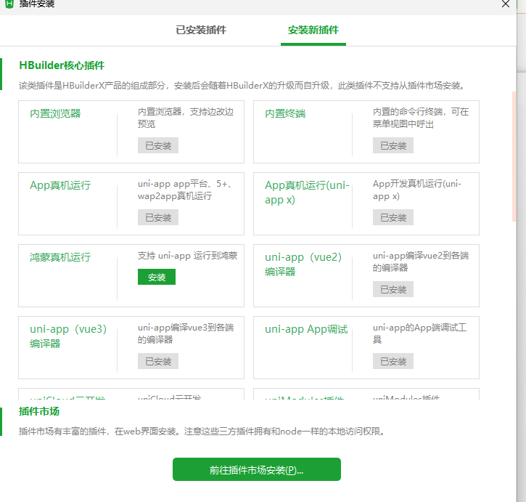Install the 鸿蒙真机运行 plugin

(x=156, y=277)
